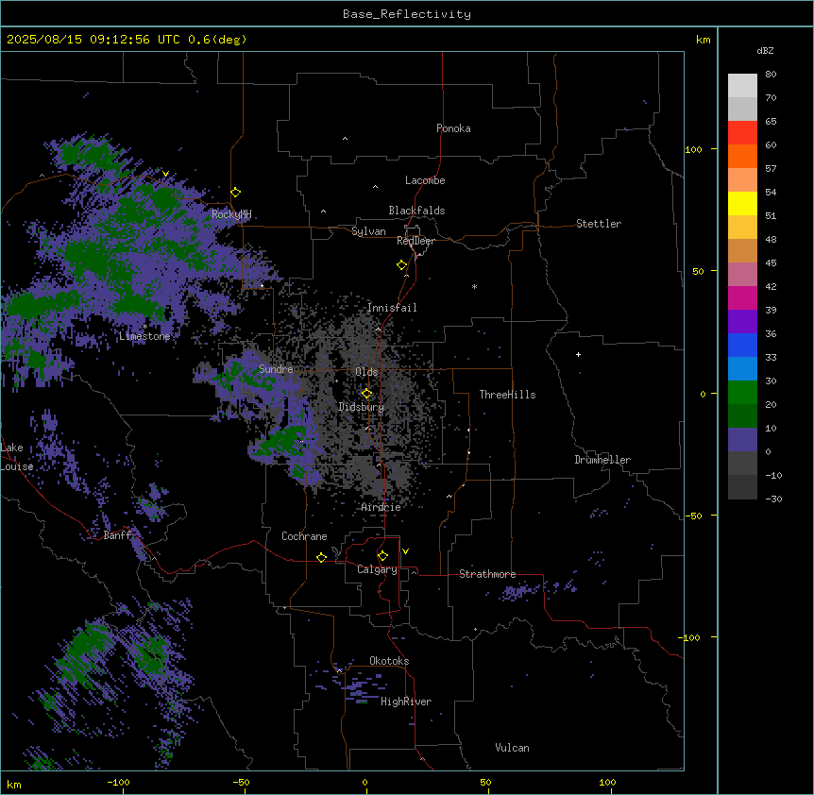Click the -100 tick on the horizontal axis

click(118, 783)
